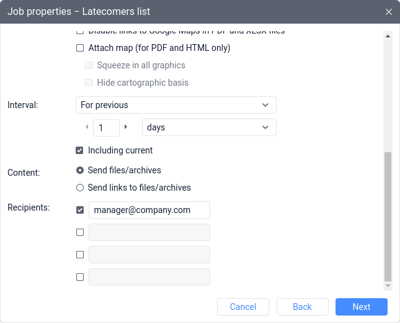Screen dimensions: 400x323
Task: Click the Next button
Action: [x=362, y=307]
